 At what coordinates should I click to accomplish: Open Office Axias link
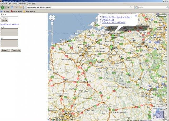click(108, 20)
